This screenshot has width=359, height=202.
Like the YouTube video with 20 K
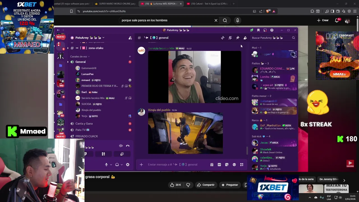176,185
